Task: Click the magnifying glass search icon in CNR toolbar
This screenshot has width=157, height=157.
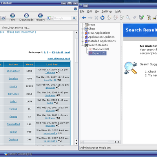Action: click(x=128, y=18)
